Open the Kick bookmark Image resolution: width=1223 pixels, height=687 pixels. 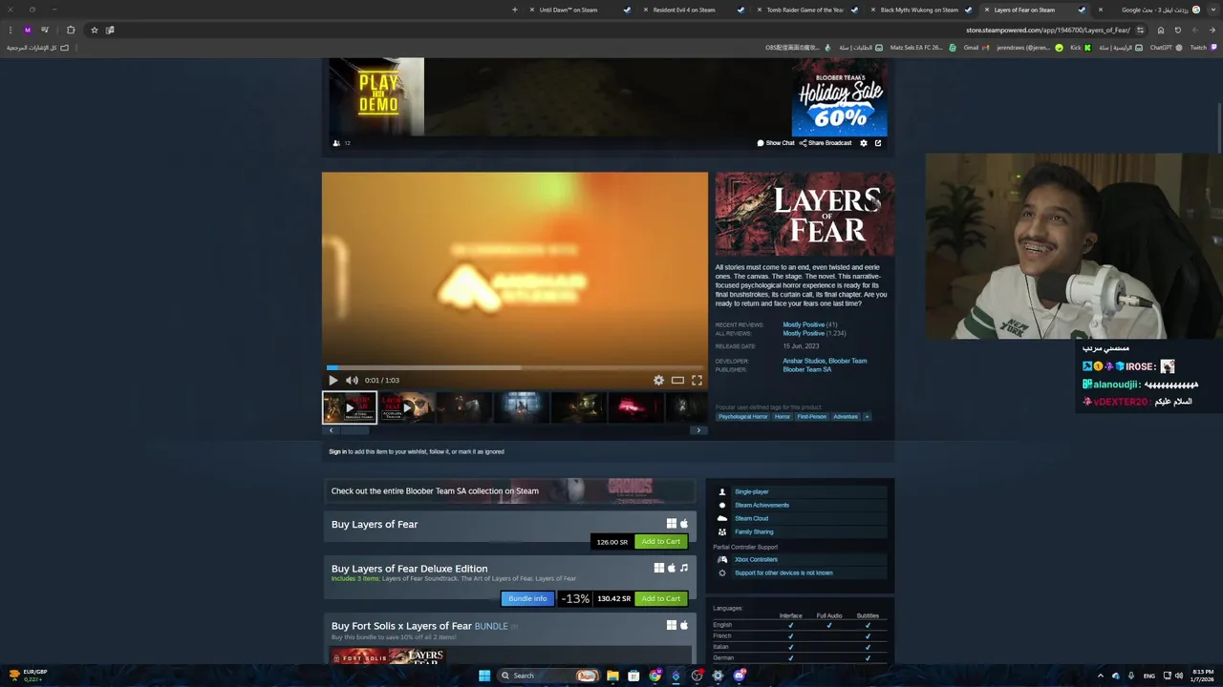pos(1080,48)
